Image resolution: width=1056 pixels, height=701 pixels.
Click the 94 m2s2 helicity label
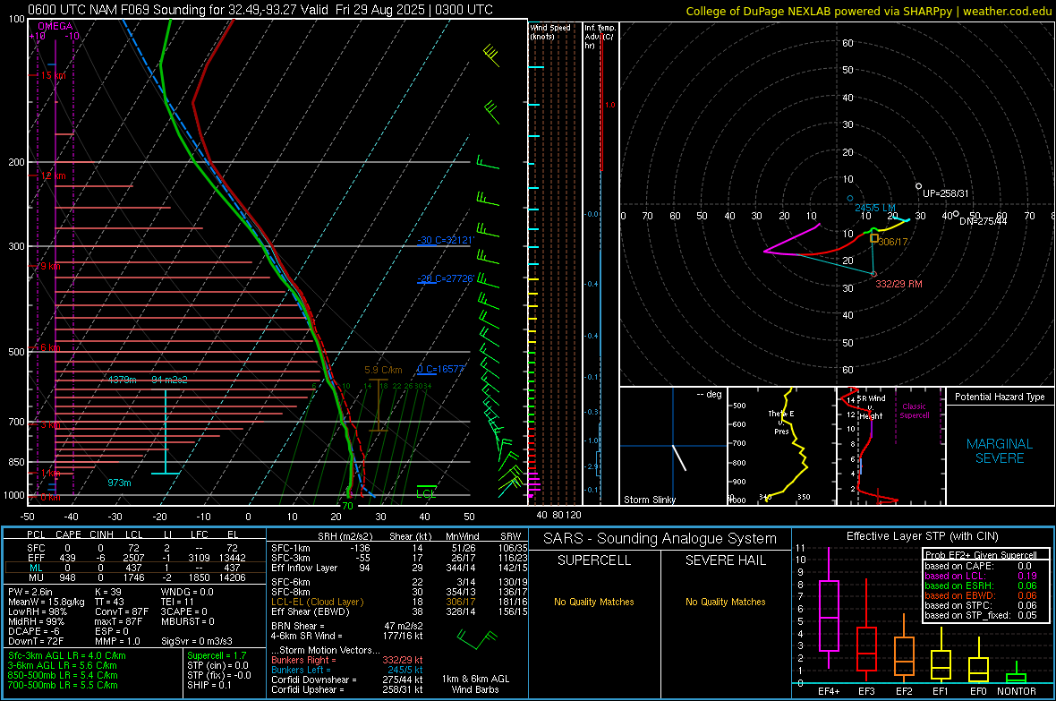(170, 380)
